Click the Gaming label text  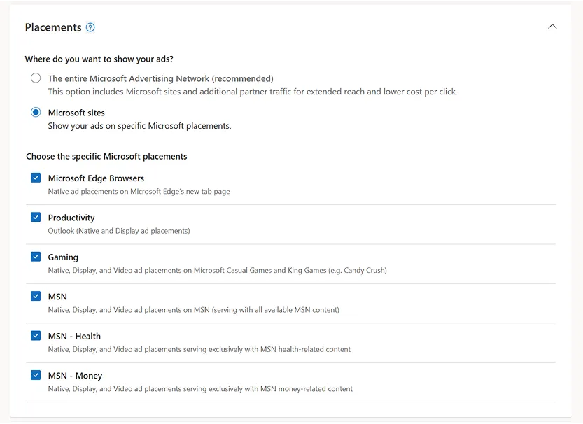pos(63,257)
